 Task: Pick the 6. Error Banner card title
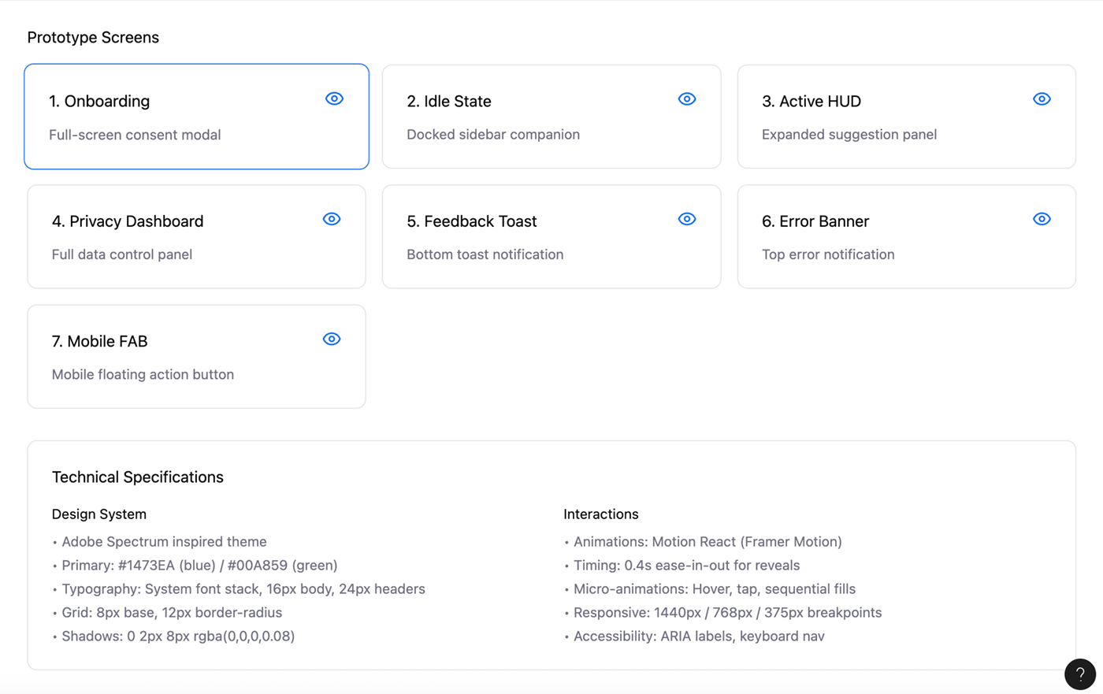pos(815,221)
